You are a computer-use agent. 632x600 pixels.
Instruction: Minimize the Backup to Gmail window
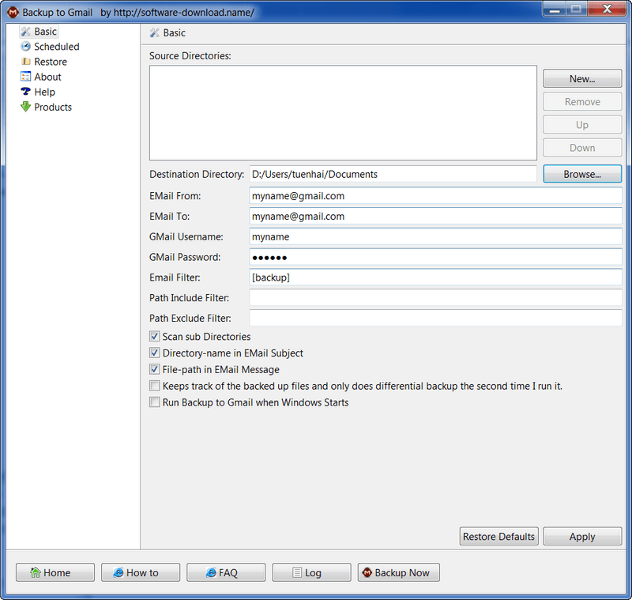[555, 9]
